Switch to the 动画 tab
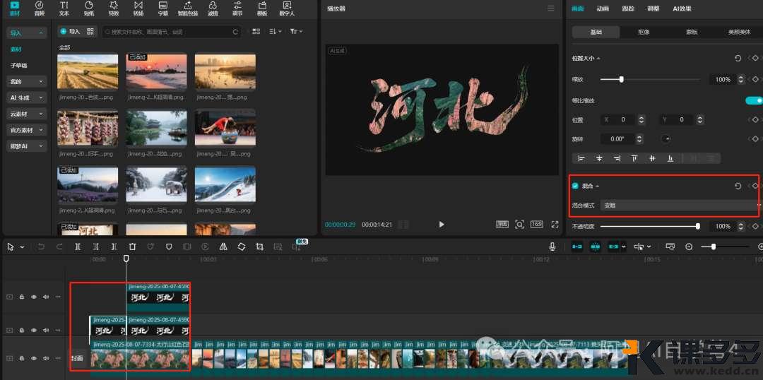The image size is (763, 380). [603, 8]
